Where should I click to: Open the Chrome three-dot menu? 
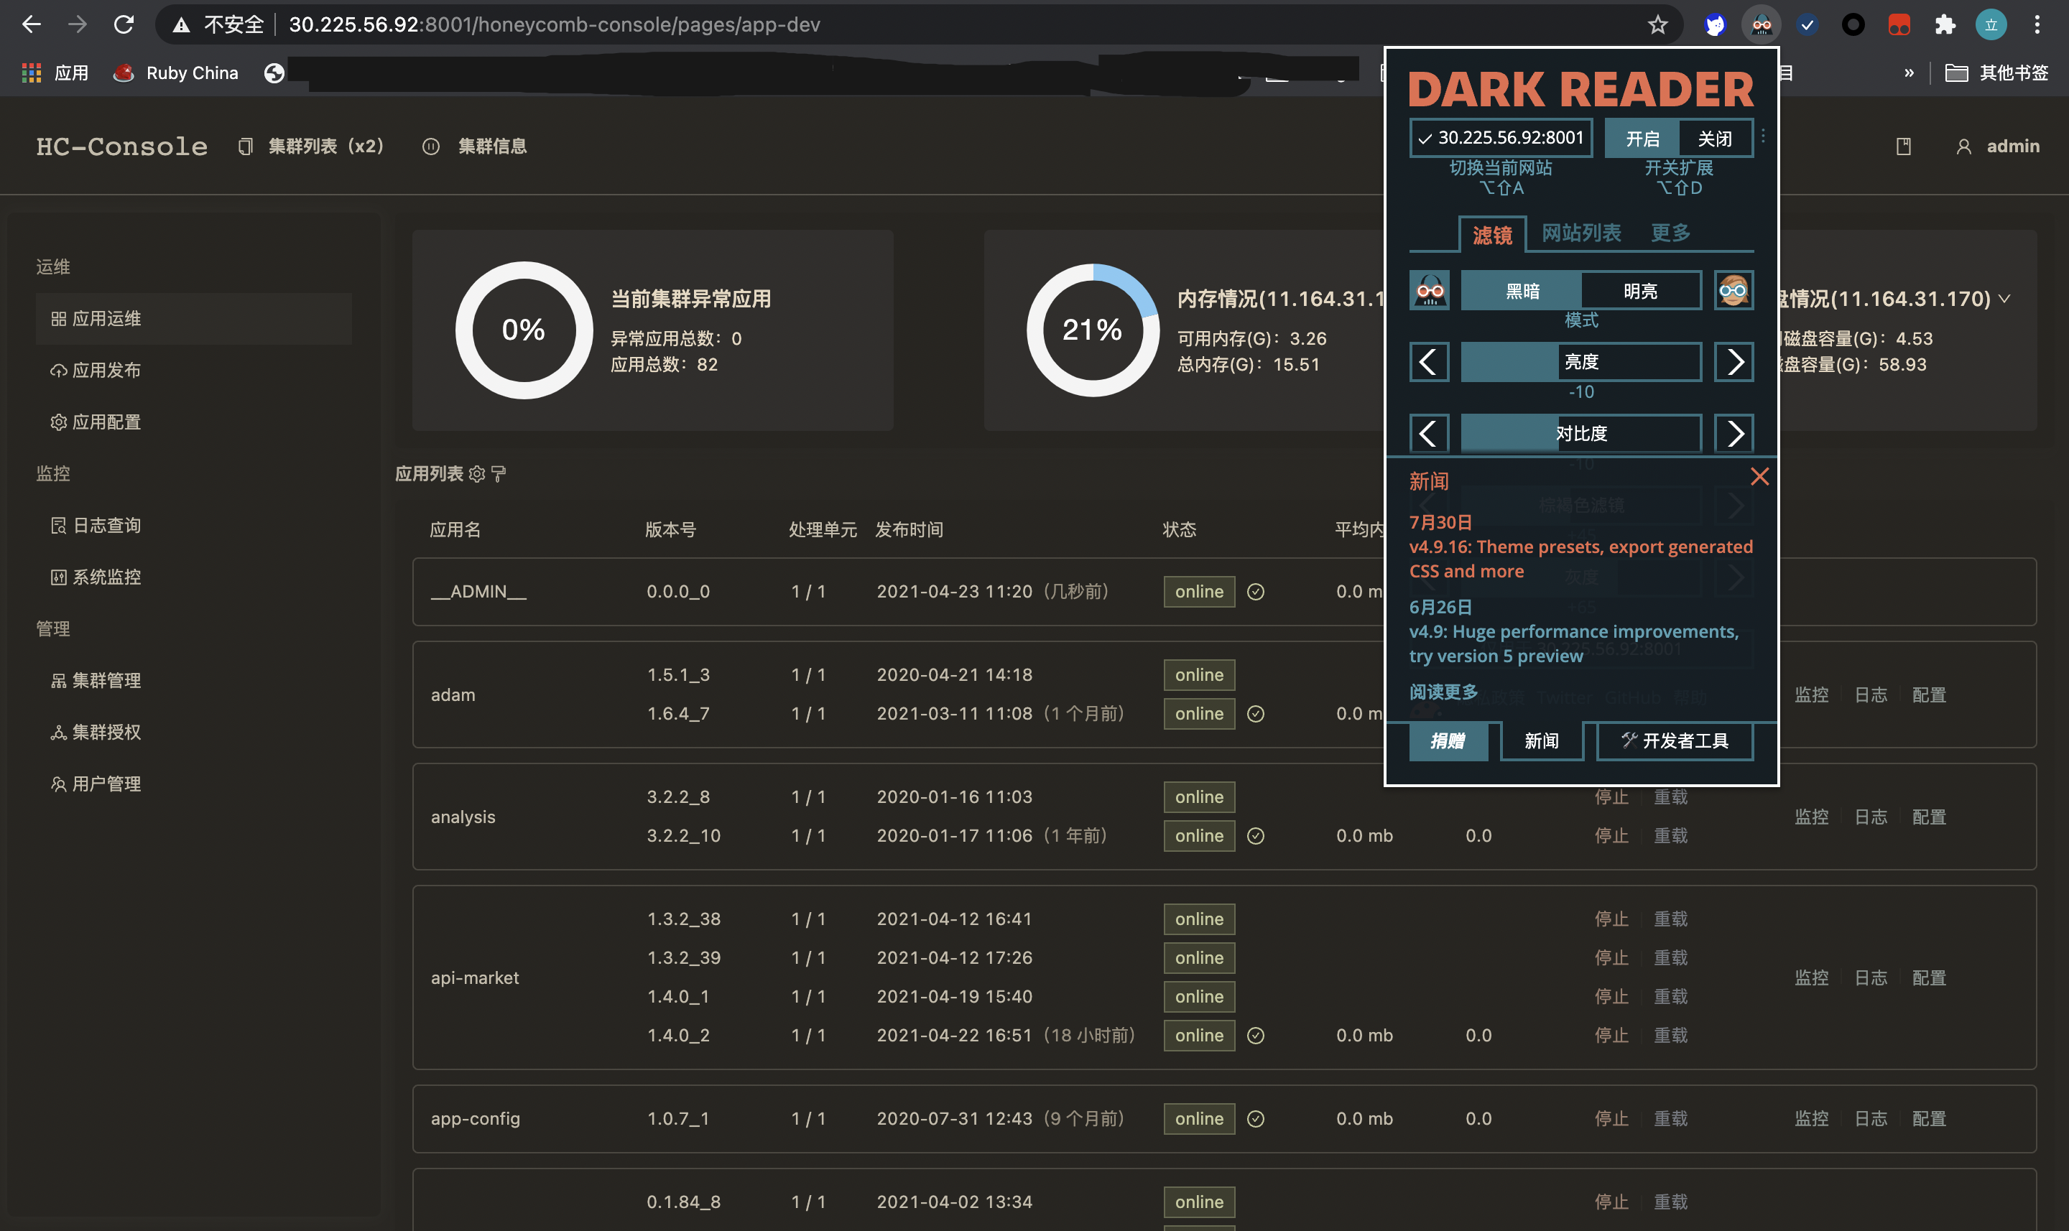coord(2037,25)
